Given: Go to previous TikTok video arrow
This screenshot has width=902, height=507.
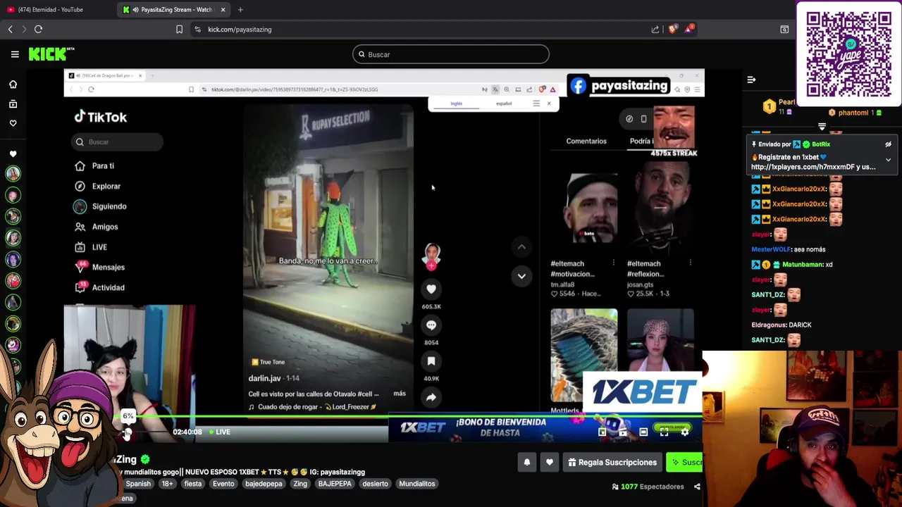Looking at the screenshot, I should tap(521, 246).
